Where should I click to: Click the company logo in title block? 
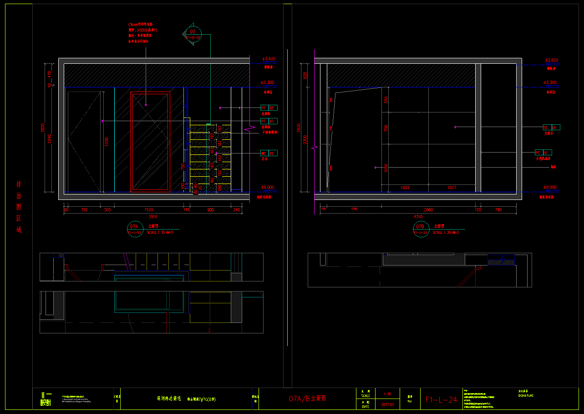(46, 399)
